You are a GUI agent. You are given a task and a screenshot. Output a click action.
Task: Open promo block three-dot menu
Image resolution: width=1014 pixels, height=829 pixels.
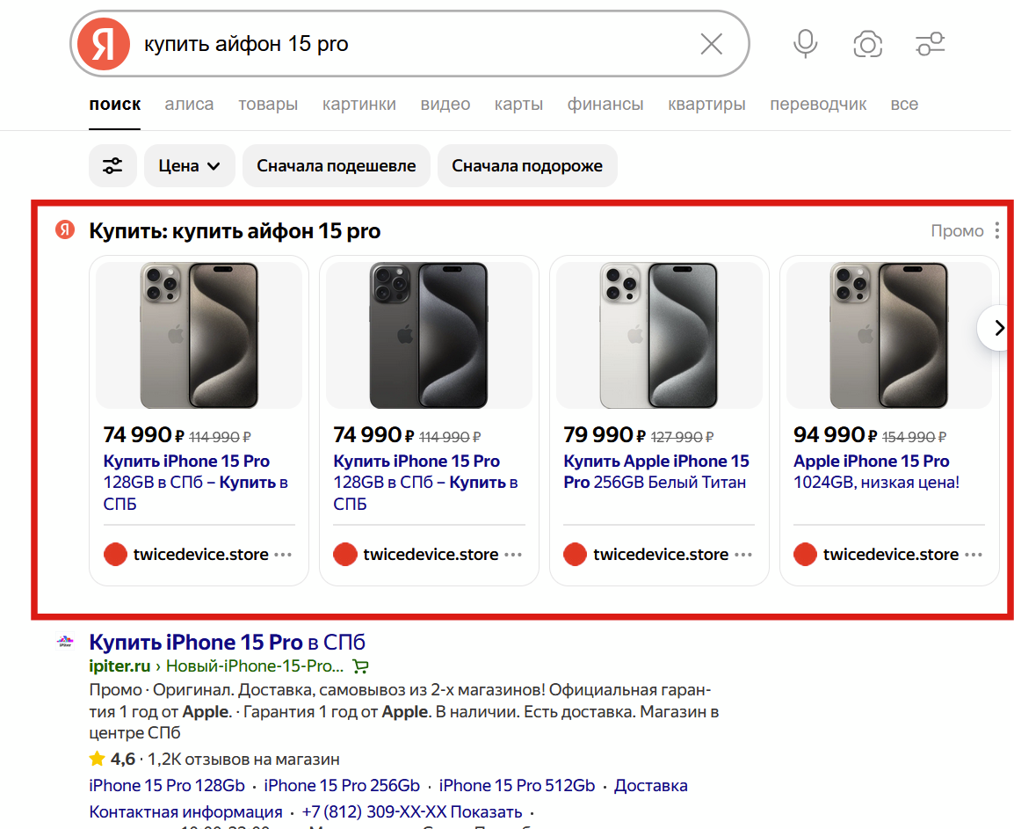pos(996,231)
